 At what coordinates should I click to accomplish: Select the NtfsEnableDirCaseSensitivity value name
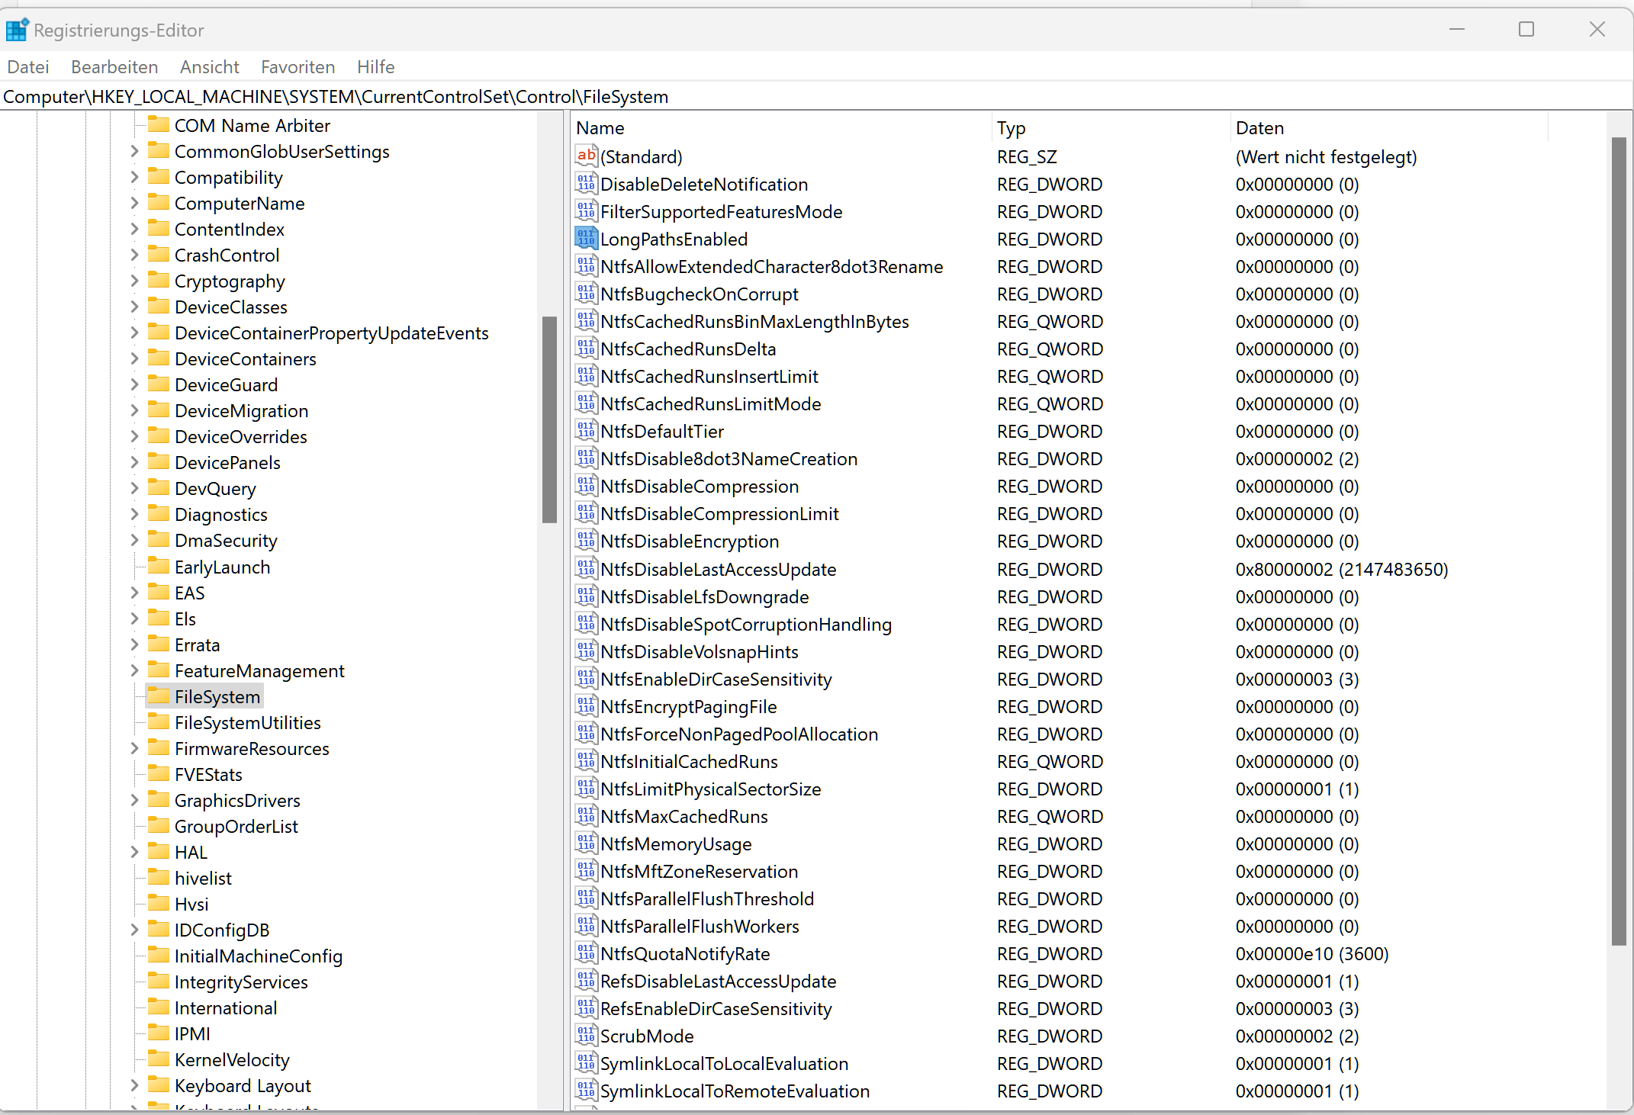tap(716, 679)
